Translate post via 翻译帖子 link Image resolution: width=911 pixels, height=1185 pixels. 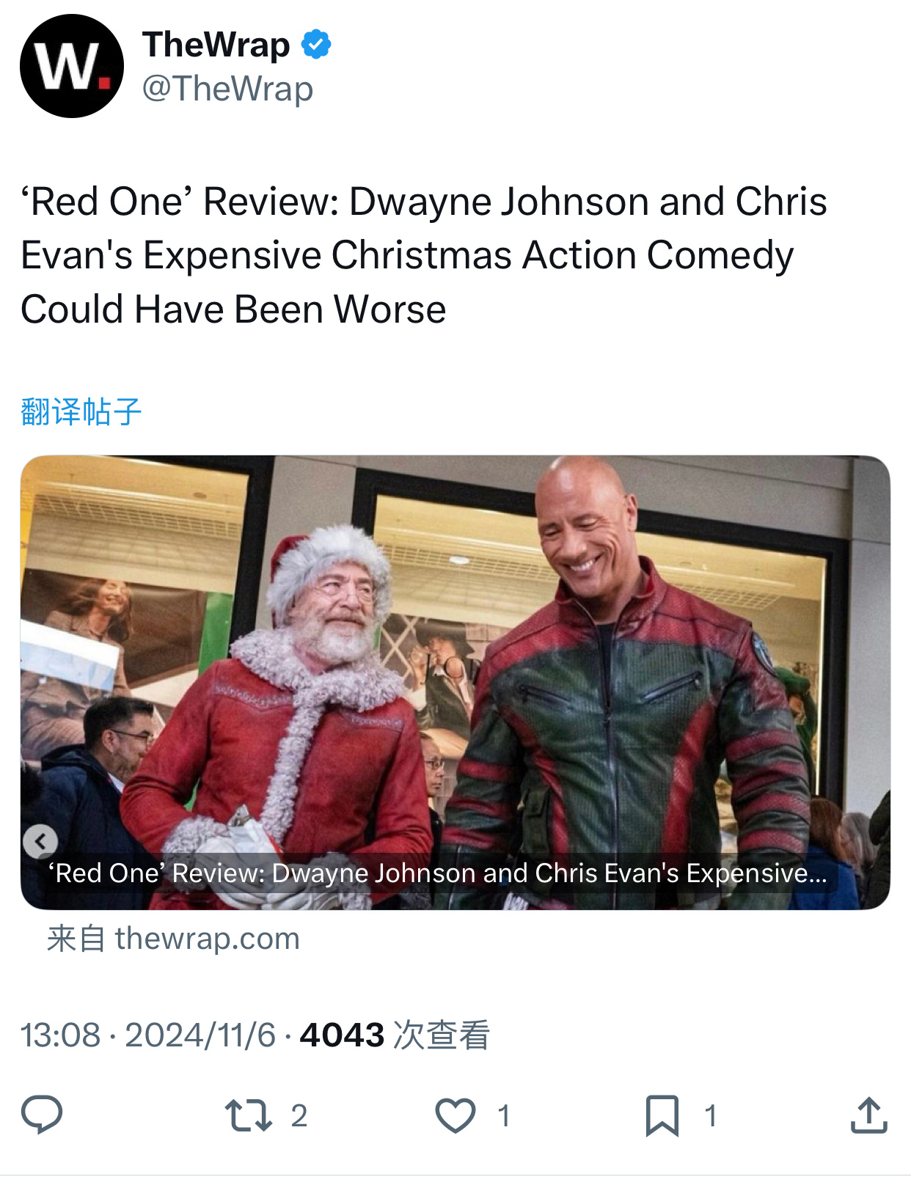(81, 411)
